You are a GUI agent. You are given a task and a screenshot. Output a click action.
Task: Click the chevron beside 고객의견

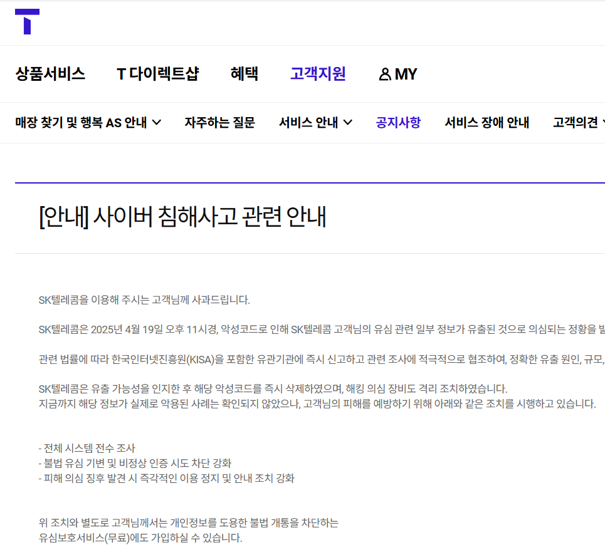[x=602, y=123]
